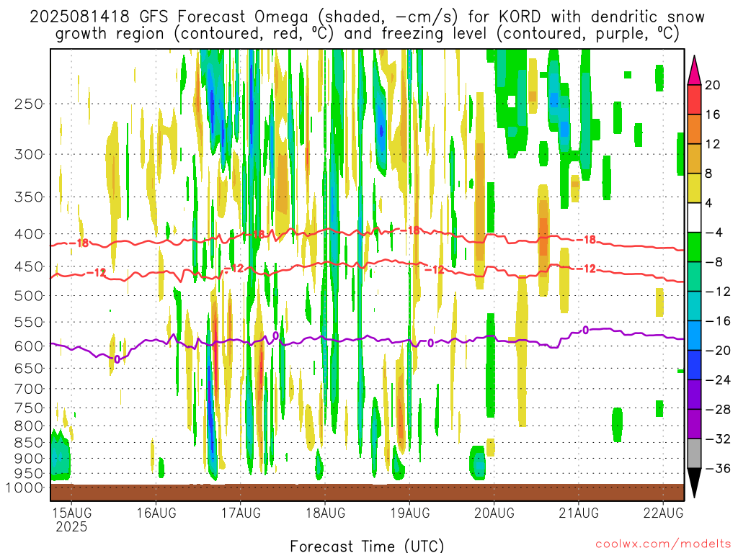Click the 900 pressure level label
Viewport: 738px width, 553px height.
(x=29, y=458)
